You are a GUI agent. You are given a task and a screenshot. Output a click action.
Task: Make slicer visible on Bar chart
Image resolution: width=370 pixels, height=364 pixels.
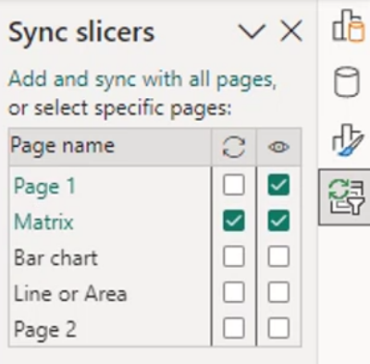click(x=278, y=256)
